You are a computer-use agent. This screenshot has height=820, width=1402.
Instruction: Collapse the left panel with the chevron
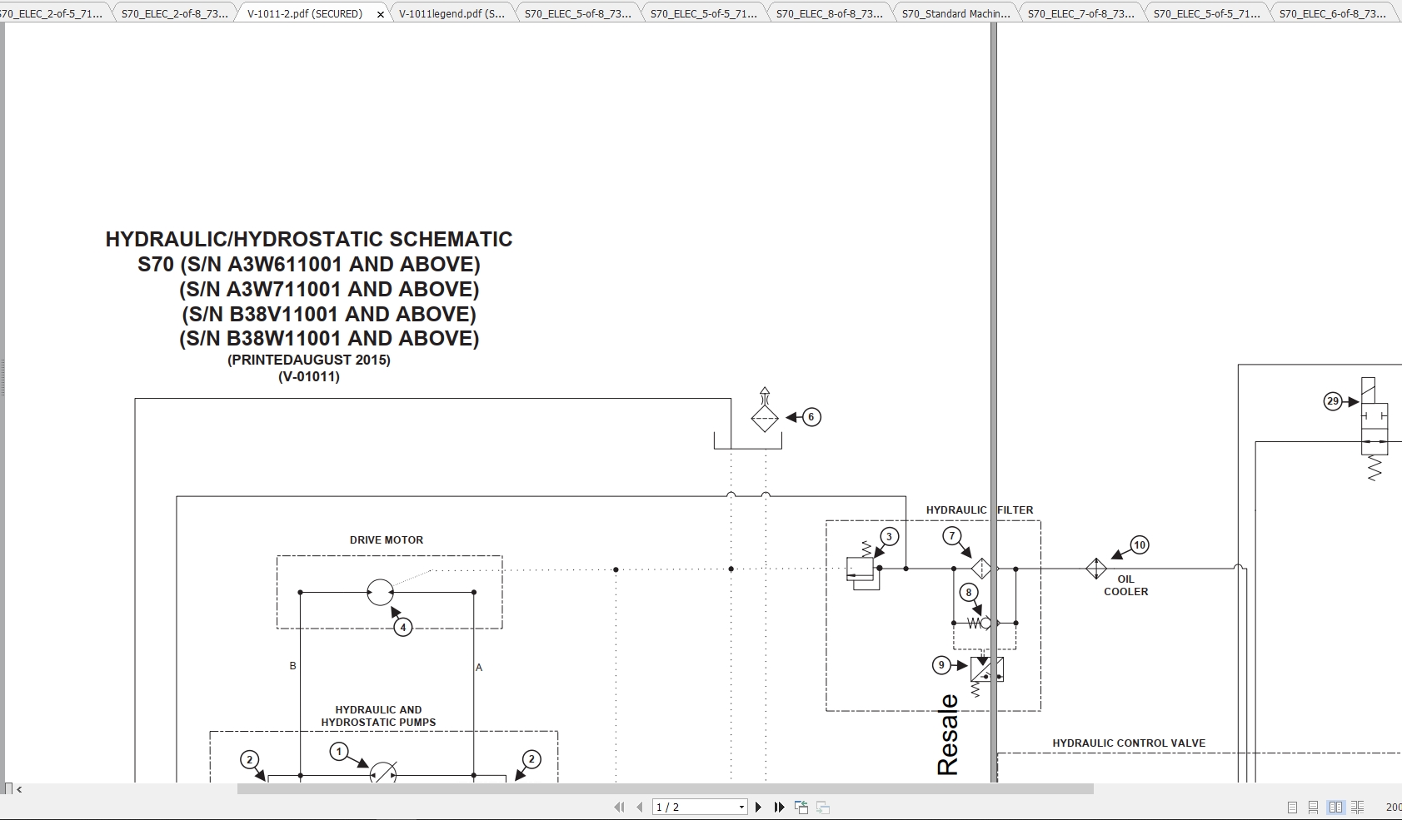tap(18, 789)
